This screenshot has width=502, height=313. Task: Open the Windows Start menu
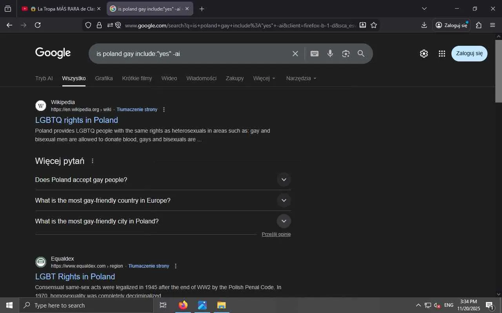(x=9, y=305)
